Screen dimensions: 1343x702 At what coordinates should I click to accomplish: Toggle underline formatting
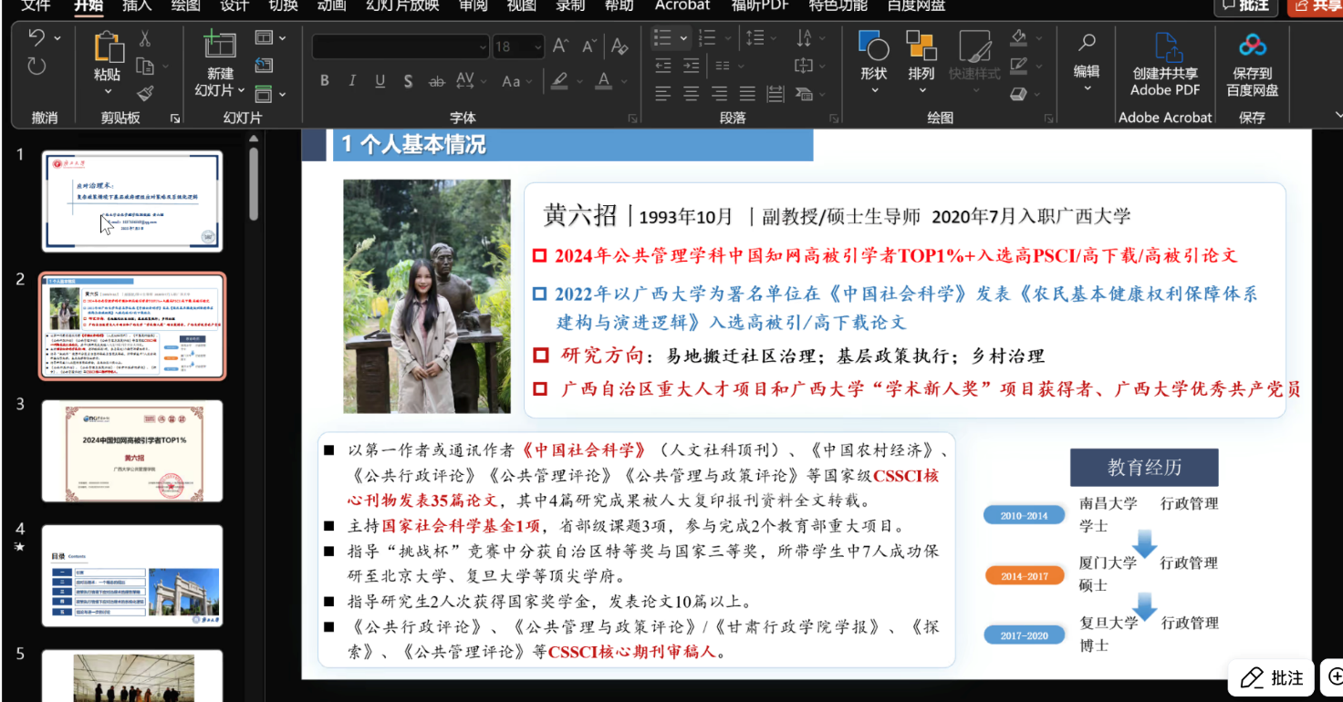380,81
